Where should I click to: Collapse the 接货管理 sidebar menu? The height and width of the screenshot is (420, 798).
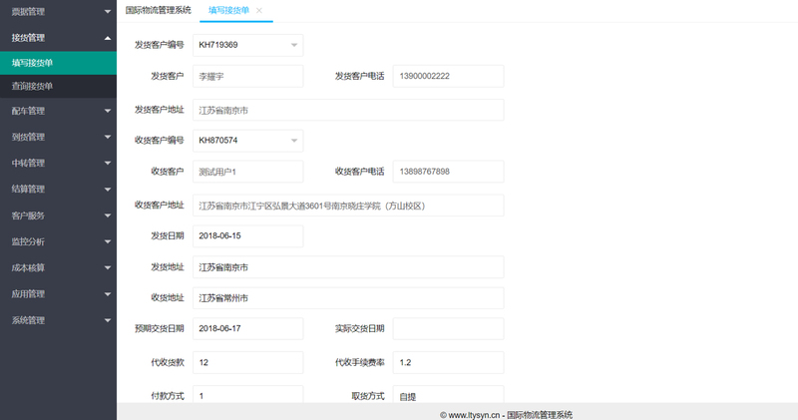58,38
